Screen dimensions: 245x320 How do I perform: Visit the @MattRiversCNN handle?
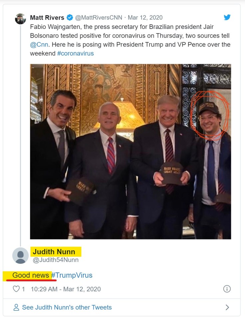(99, 18)
